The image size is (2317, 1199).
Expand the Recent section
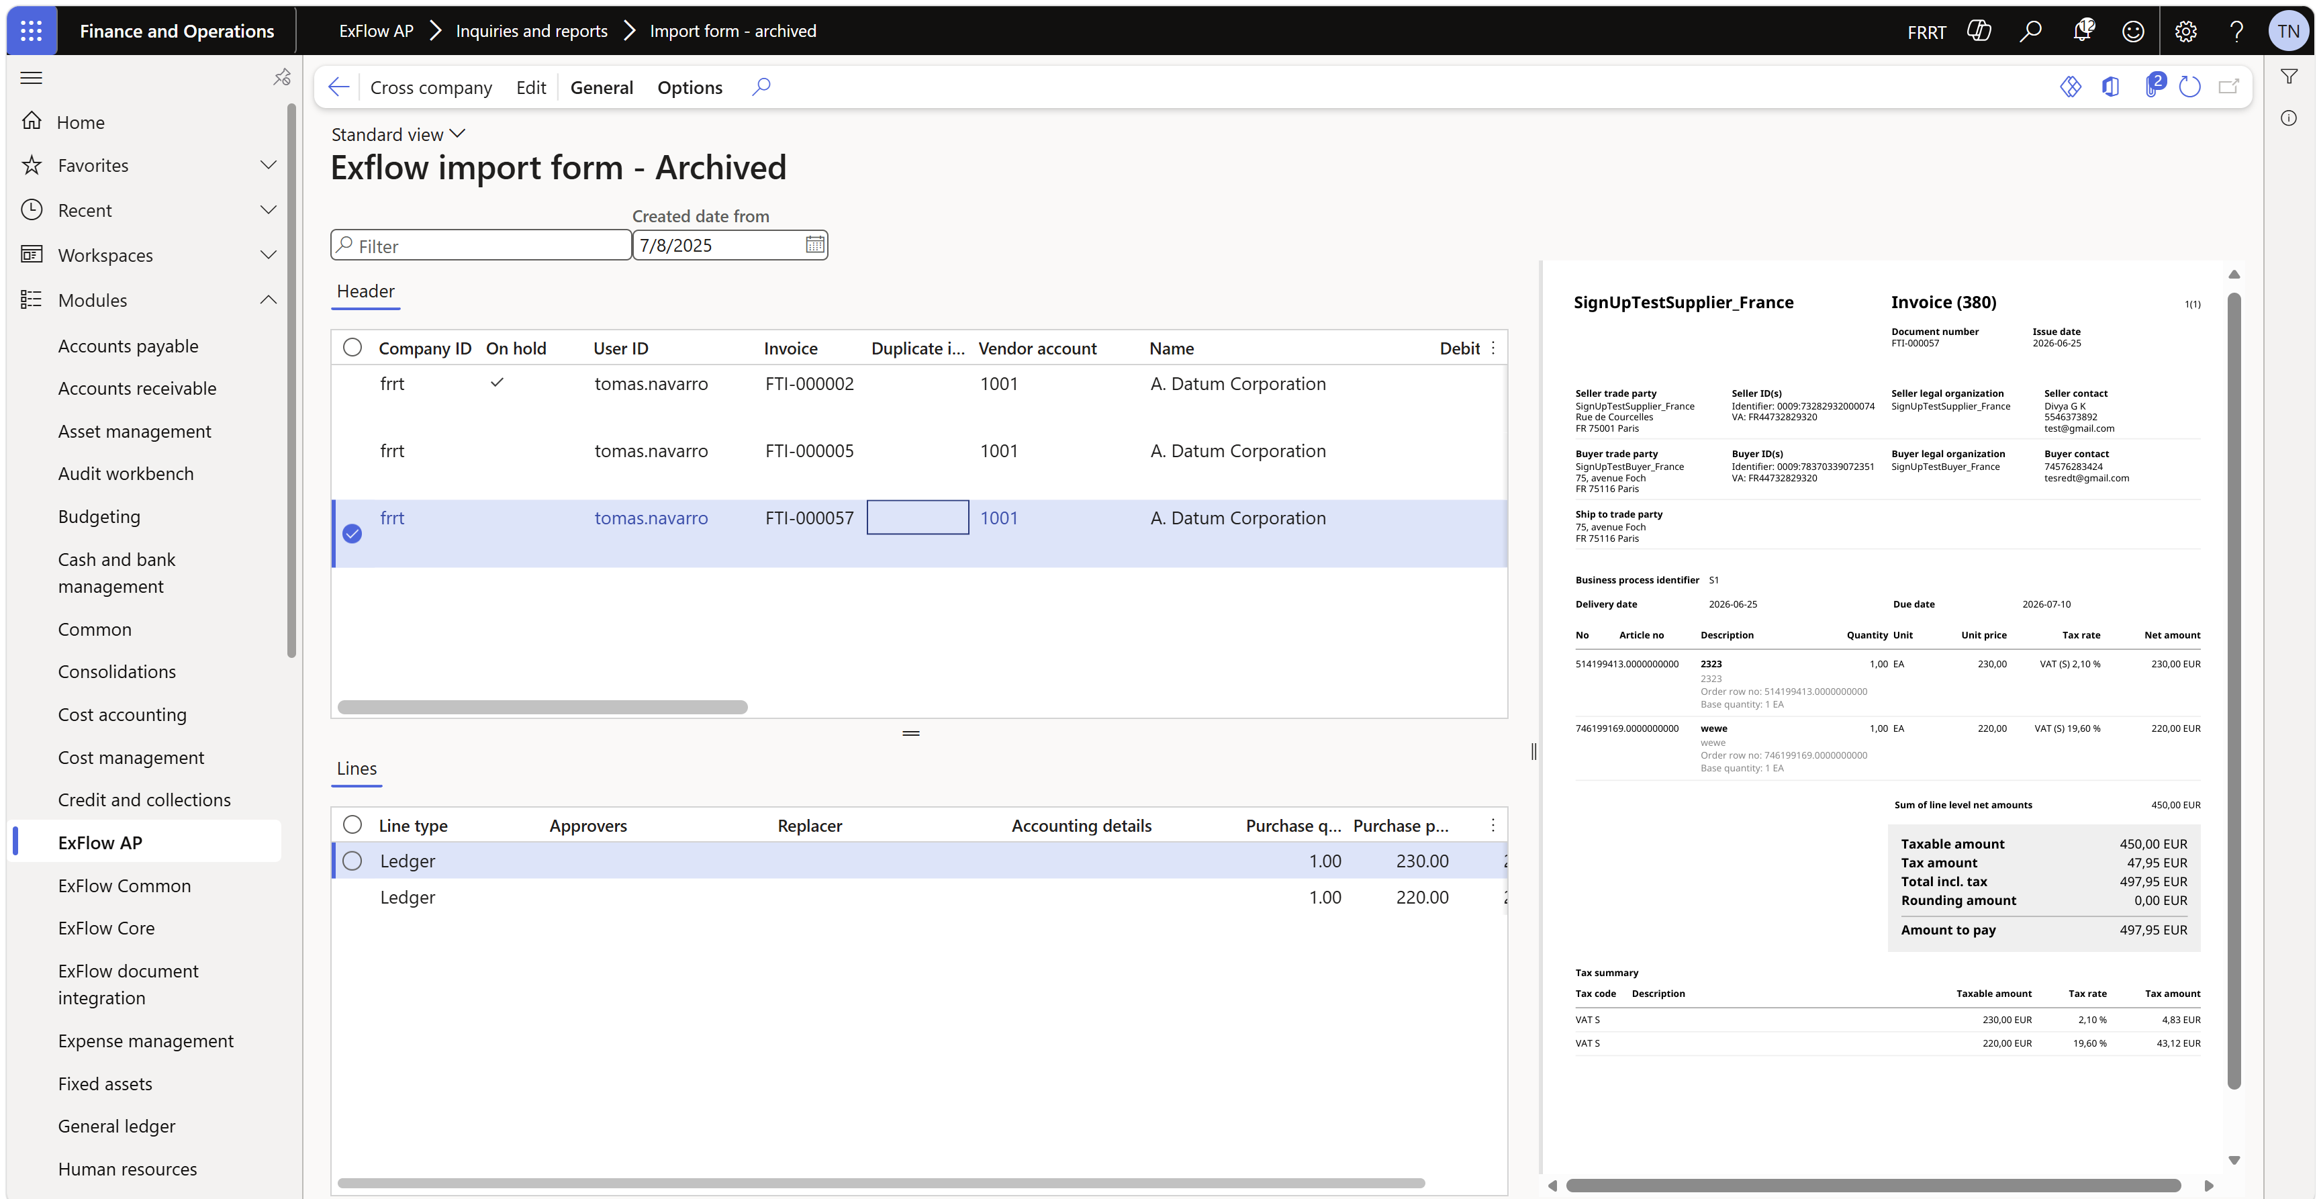coord(268,211)
